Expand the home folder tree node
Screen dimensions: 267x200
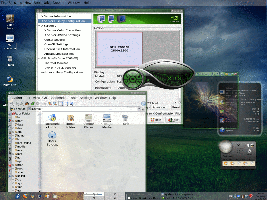13,136
